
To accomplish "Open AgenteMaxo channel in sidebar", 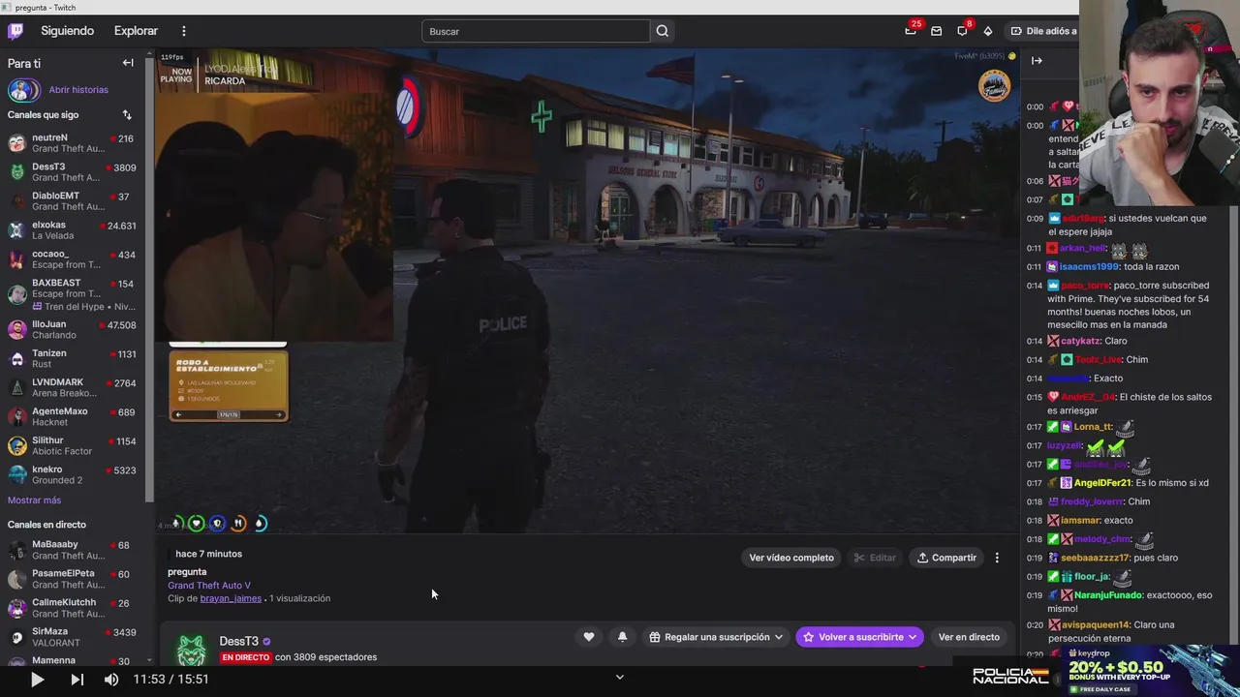I will [71, 417].
